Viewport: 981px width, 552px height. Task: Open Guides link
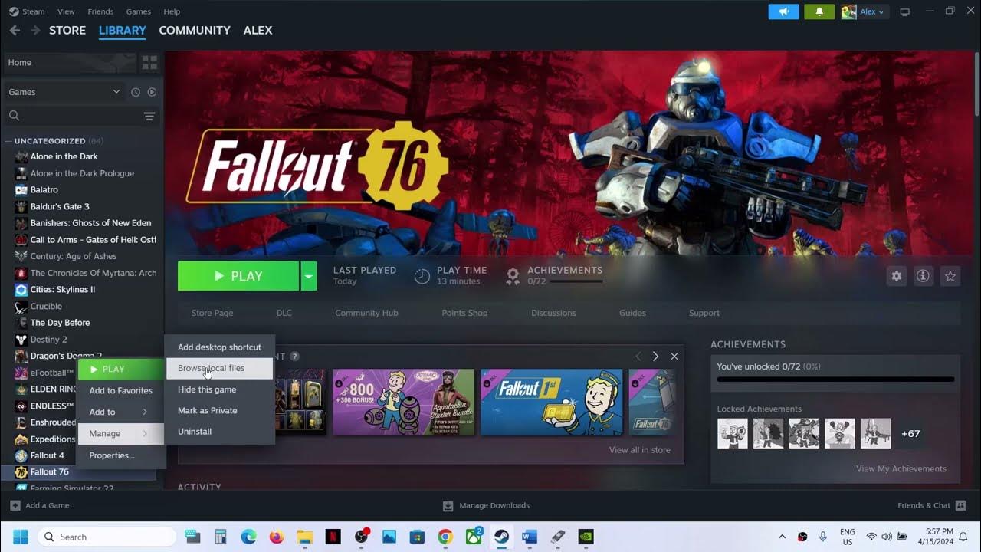632,313
